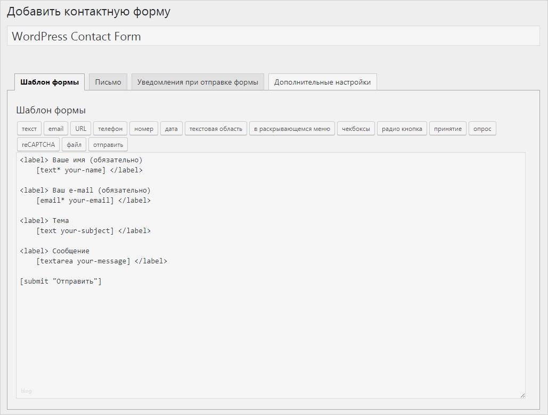Open 'Уведомления при отправке формы' tab
This screenshot has height=415, width=548.
(x=198, y=82)
